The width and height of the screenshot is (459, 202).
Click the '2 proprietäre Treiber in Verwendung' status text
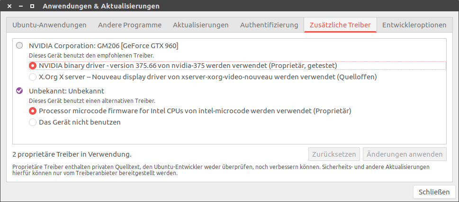click(x=72, y=154)
